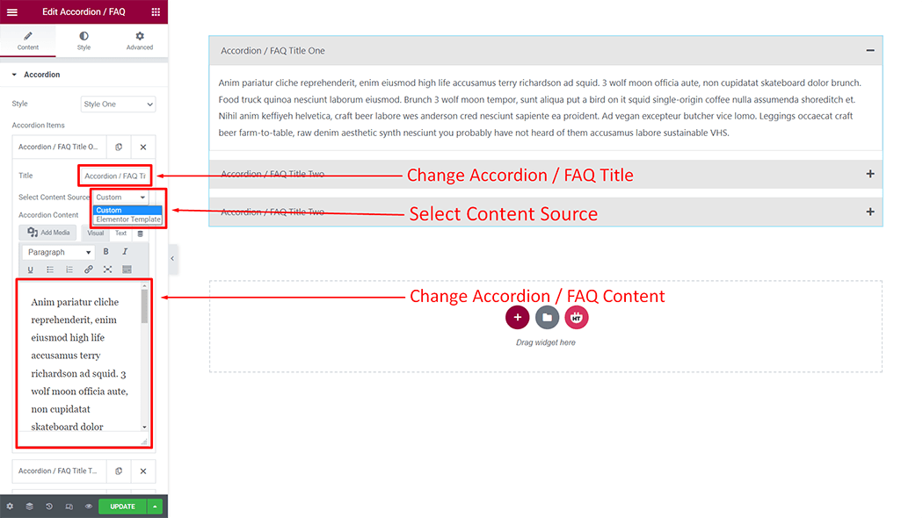The width and height of the screenshot is (923, 518).
Task: Click the green UPDATE button
Action: (x=122, y=507)
